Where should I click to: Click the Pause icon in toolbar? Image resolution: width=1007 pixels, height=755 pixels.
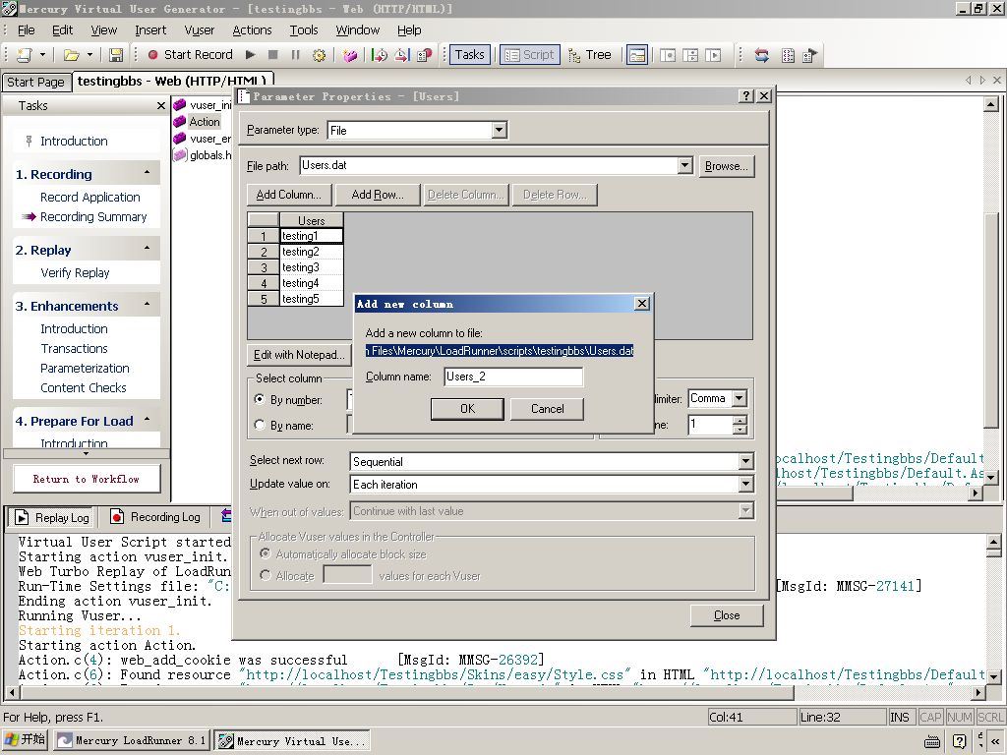[295, 55]
